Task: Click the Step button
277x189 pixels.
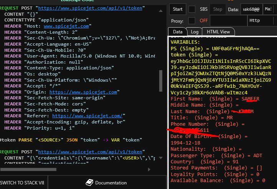Action: (x=218, y=9)
